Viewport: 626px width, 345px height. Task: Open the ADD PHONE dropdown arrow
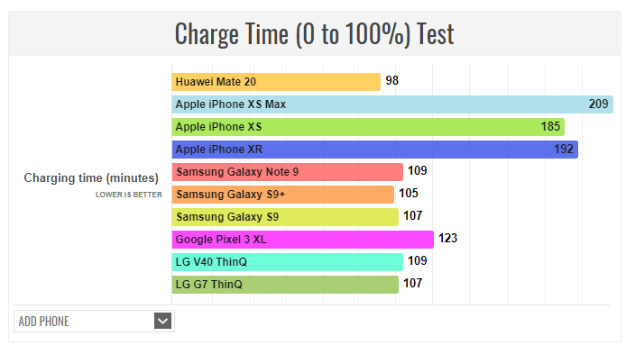162,321
